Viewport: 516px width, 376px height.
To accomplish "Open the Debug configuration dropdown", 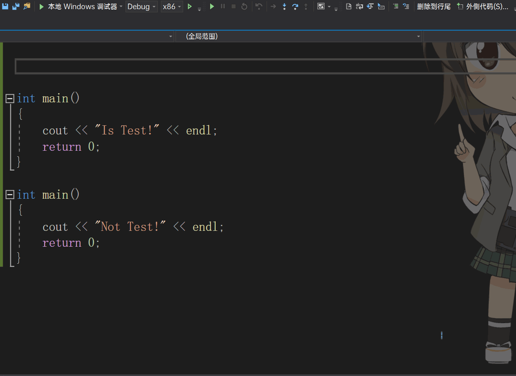I will 141,6.
